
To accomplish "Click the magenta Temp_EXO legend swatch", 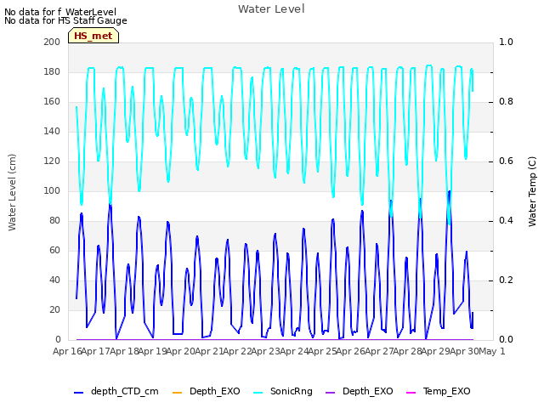I will tap(411, 393).
